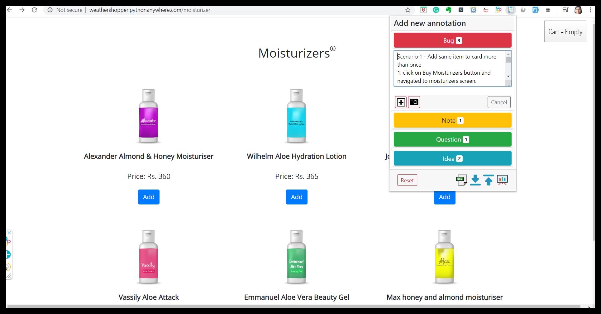This screenshot has width=601, height=314.
Task: Open the Chrome three-dot menu
Action: 590,10
